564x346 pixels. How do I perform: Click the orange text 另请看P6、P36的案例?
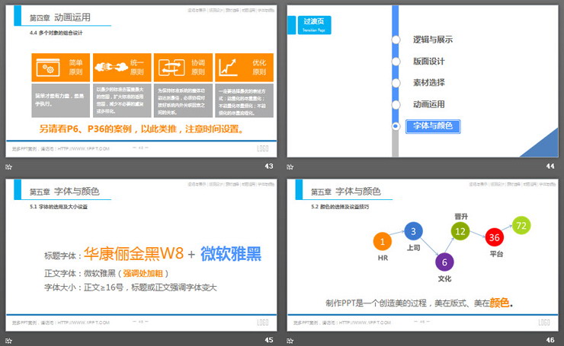pos(85,129)
